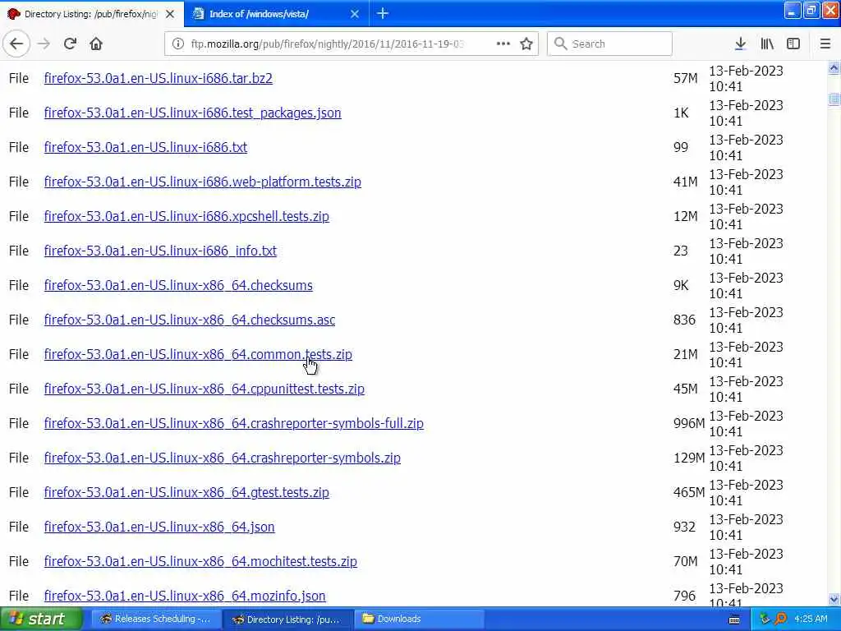The height and width of the screenshot is (631, 841).
Task: Toggle the sidebar view icon
Action: (793, 44)
